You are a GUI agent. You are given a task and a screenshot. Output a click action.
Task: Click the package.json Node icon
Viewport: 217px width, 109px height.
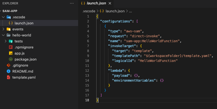click(x=11, y=59)
